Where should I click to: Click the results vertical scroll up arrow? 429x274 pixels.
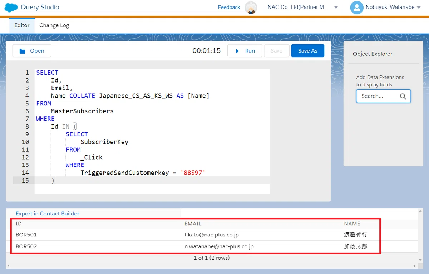click(x=420, y=212)
